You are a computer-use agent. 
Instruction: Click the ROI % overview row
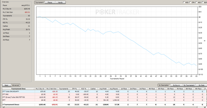(16, 23)
